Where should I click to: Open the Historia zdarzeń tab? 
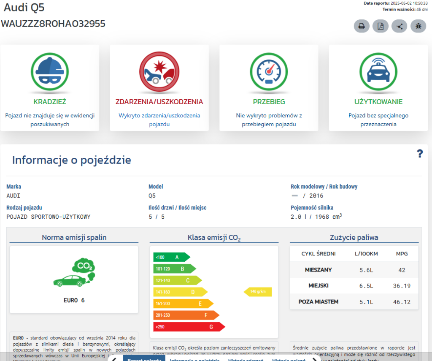click(246, 359)
